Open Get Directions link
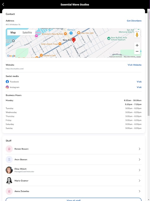Viewport: 150px width, 201px height. click(134, 21)
